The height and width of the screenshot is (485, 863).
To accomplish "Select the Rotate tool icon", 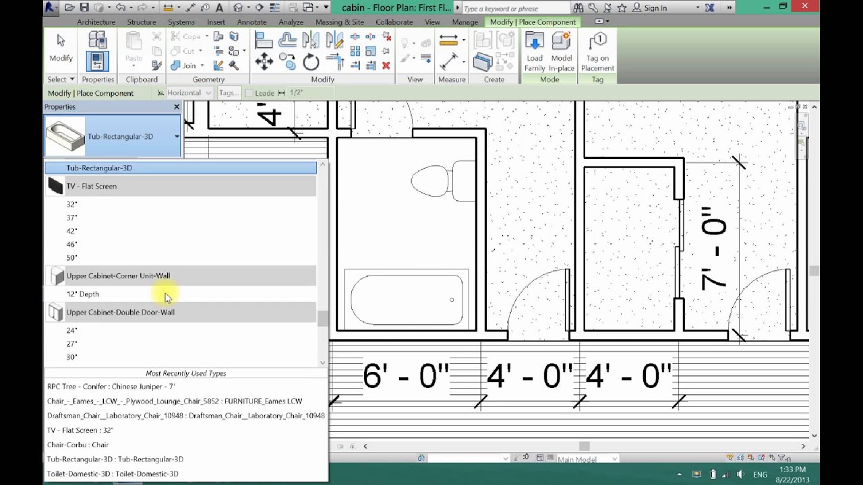I will [311, 63].
